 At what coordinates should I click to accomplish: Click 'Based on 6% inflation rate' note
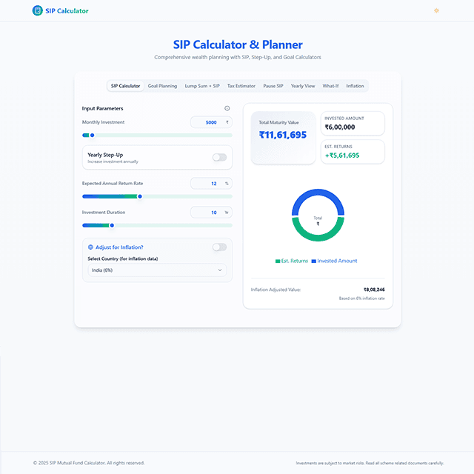[361, 298]
